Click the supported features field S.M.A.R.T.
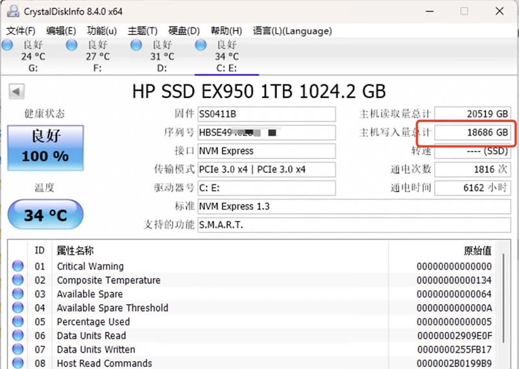The width and height of the screenshot is (519, 369). [x=354, y=225]
